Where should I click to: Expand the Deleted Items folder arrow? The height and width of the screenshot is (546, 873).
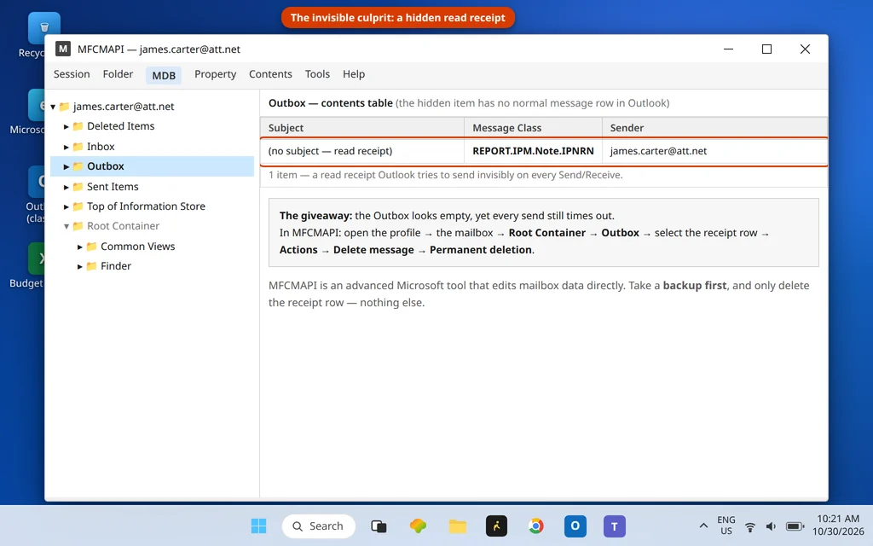pos(66,126)
